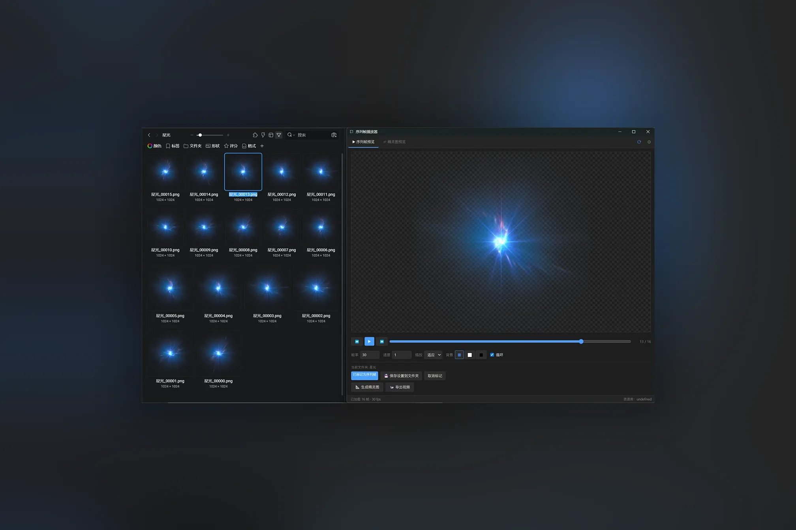Select the white background option

click(469, 355)
